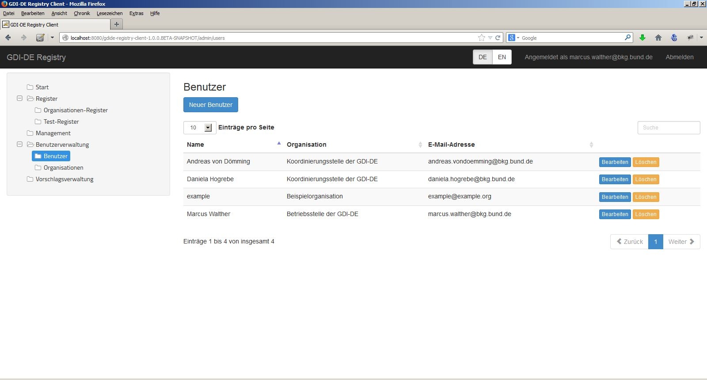Collapse the Benutzerverwaltung tree node
This screenshot has height=380, width=707.
(19, 144)
